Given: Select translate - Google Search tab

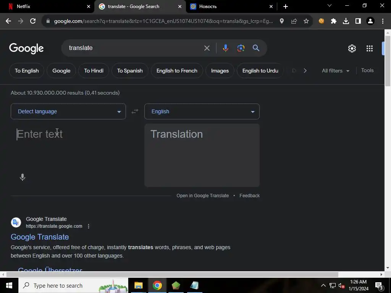Looking at the screenshot, I should 140,6.
